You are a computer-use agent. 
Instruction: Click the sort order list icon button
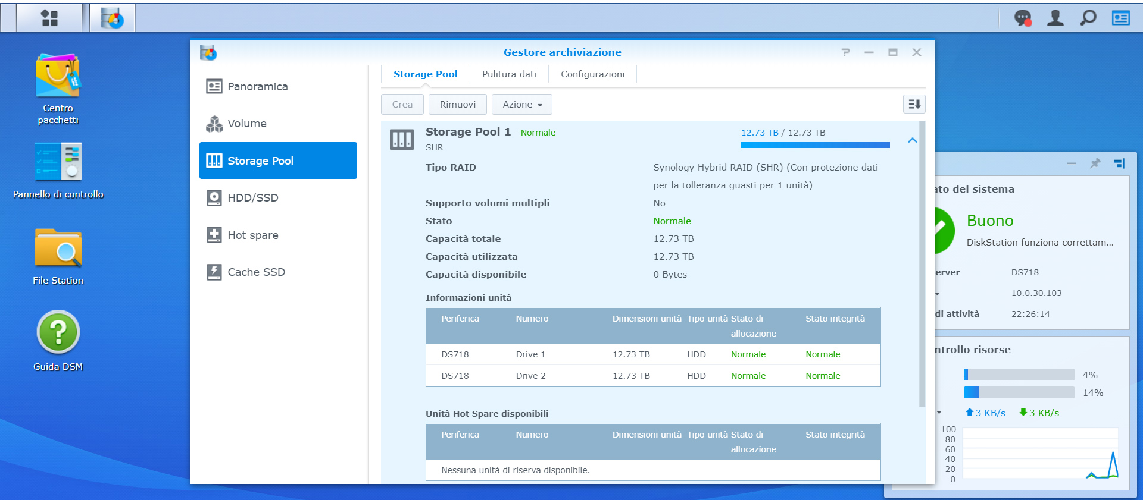pyautogui.click(x=914, y=104)
